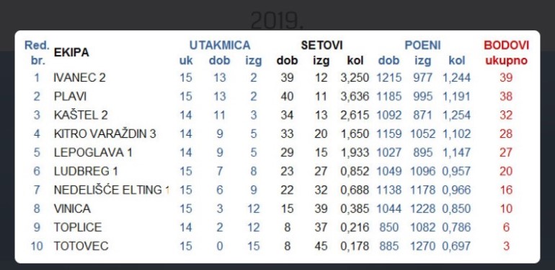This screenshot has height=270, width=555.
Task: Select the VINICA team row
Action: click(x=277, y=209)
